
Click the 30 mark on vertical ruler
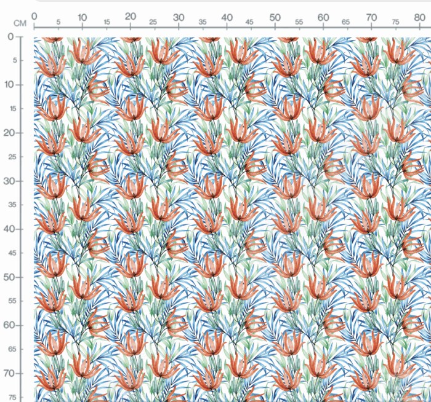coord(9,181)
